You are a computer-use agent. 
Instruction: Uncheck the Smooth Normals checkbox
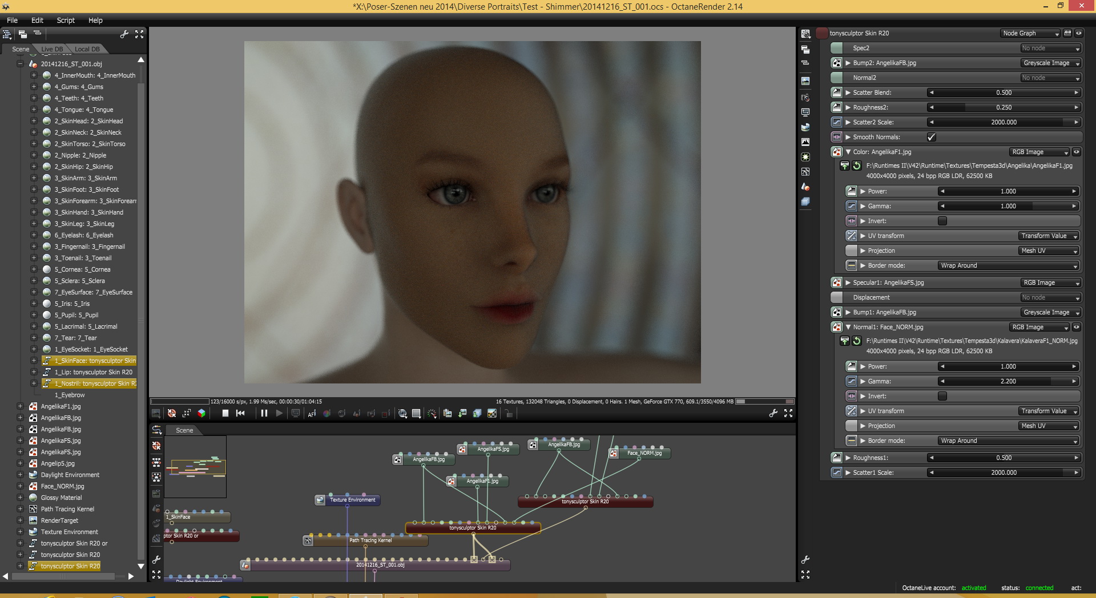(x=932, y=137)
